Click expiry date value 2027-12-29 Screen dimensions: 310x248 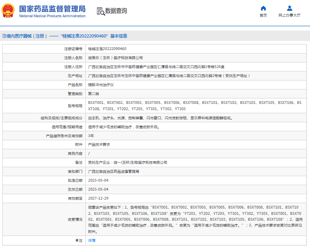click(x=98, y=198)
